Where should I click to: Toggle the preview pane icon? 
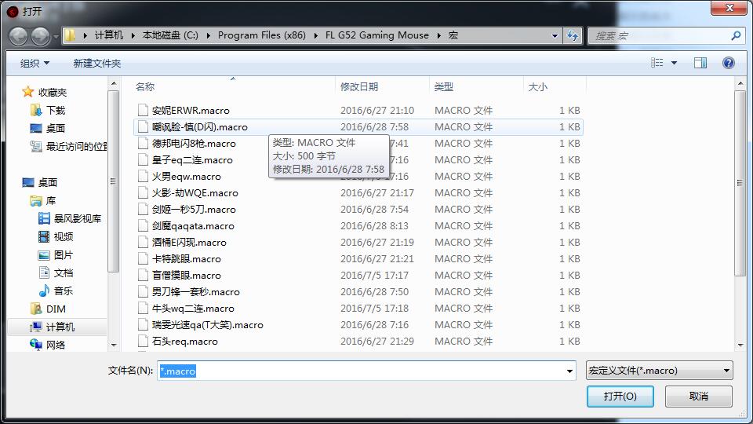(700, 63)
